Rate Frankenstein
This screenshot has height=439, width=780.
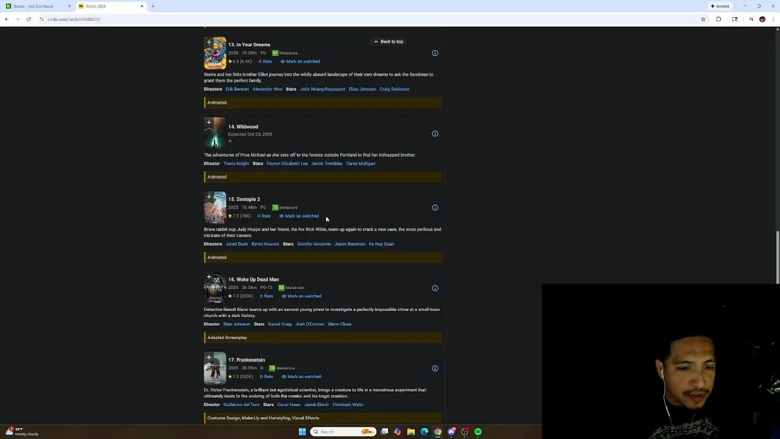pos(266,377)
